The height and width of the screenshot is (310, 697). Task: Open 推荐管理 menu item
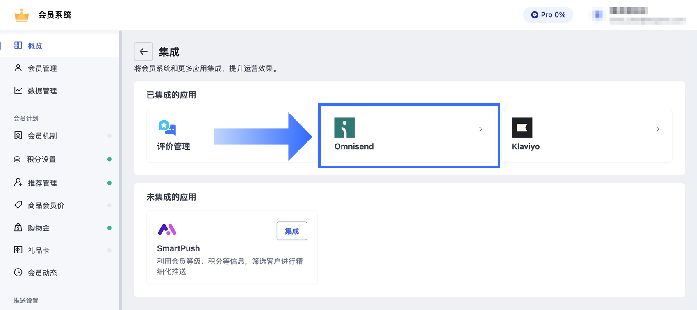(59, 183)
